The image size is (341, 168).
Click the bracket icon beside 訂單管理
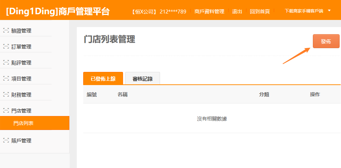(x=6, y=47)
